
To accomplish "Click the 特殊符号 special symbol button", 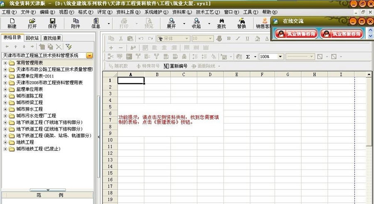I will 148,66.
